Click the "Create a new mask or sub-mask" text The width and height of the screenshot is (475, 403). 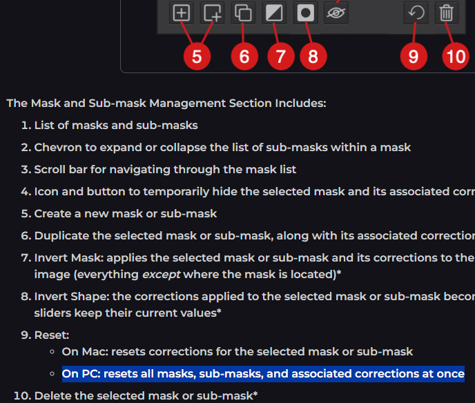coord(126,214)
